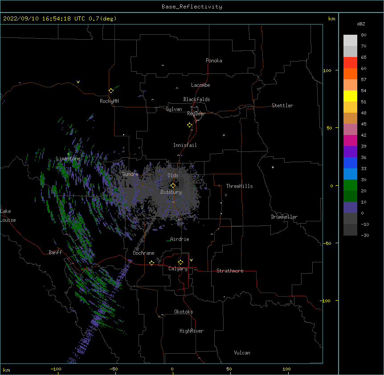Click the Strathmore label
The image size is (384, 375).
230,271
